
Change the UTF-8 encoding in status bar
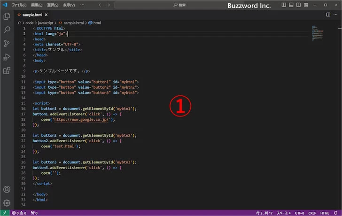300,213
